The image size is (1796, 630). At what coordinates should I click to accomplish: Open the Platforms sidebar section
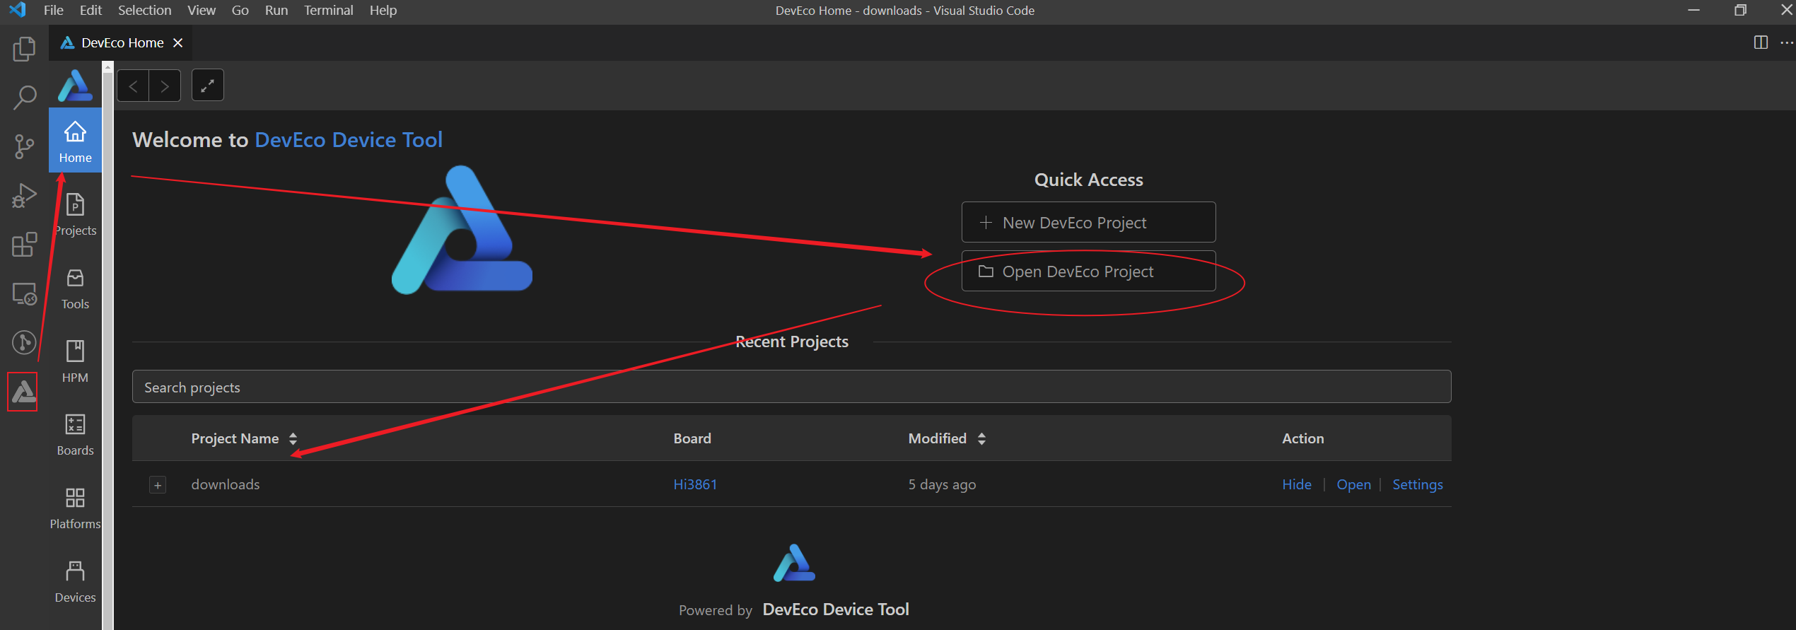[x=75, y=508]
